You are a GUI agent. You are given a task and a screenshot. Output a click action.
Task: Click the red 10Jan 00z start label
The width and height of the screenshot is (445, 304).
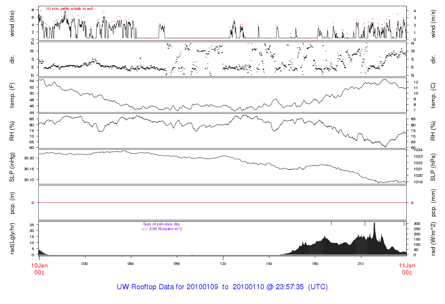click(x=39, y=268)
